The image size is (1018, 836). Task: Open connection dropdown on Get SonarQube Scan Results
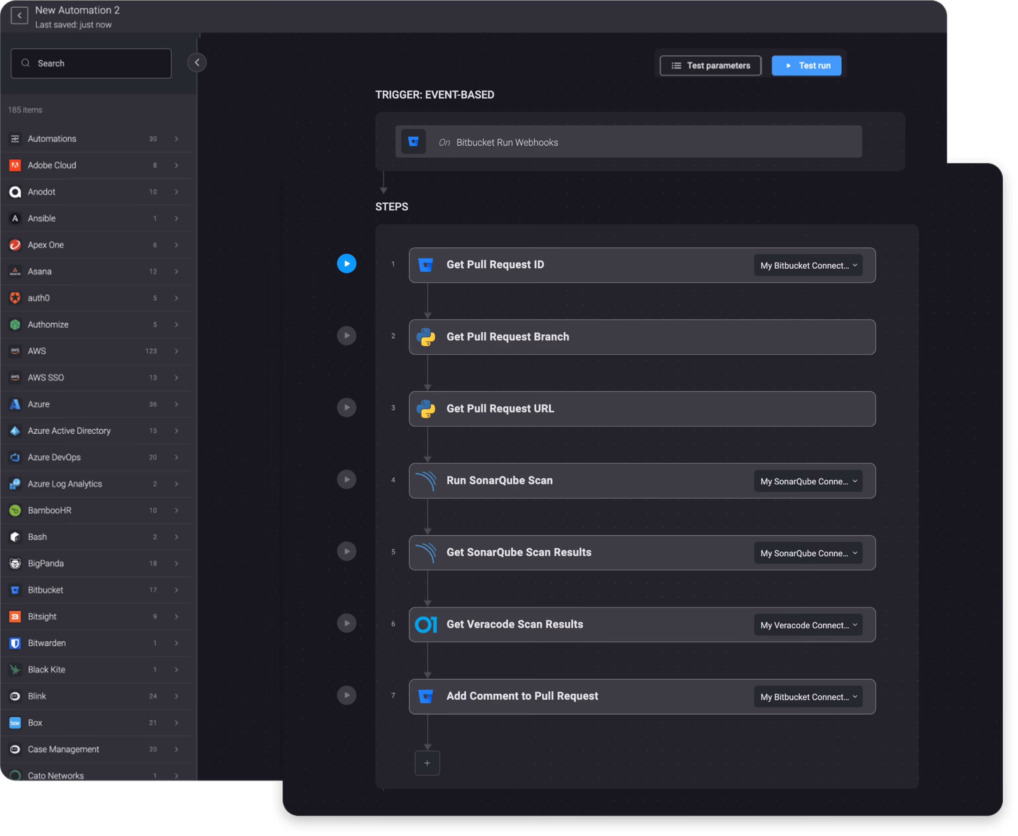tap(808, 553)
